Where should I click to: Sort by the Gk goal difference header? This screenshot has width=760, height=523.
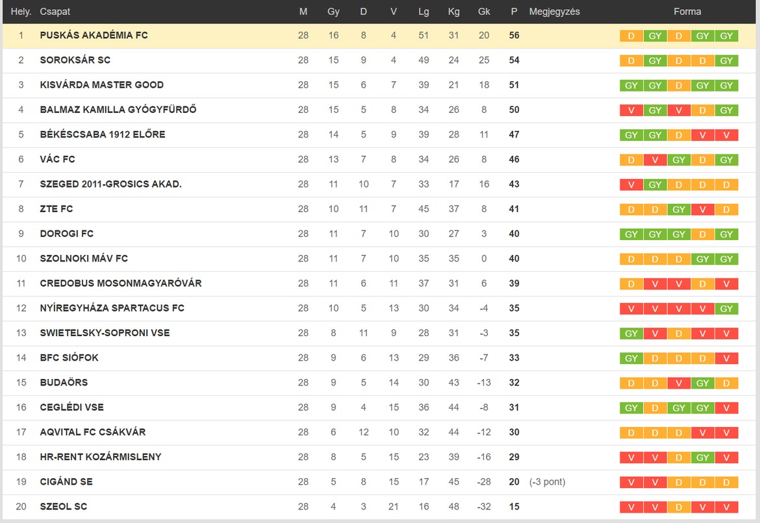click(x=484, y=12)
